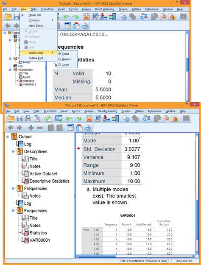Click Go to Variable icon, bottom window

(x=106, y=118)
